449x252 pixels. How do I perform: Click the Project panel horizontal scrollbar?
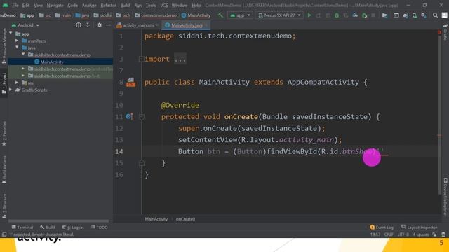click(x=58, y=221)
